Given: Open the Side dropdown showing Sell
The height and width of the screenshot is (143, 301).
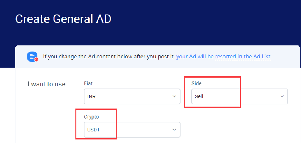Looking at the screenshot, I should (x=240, y=96).
